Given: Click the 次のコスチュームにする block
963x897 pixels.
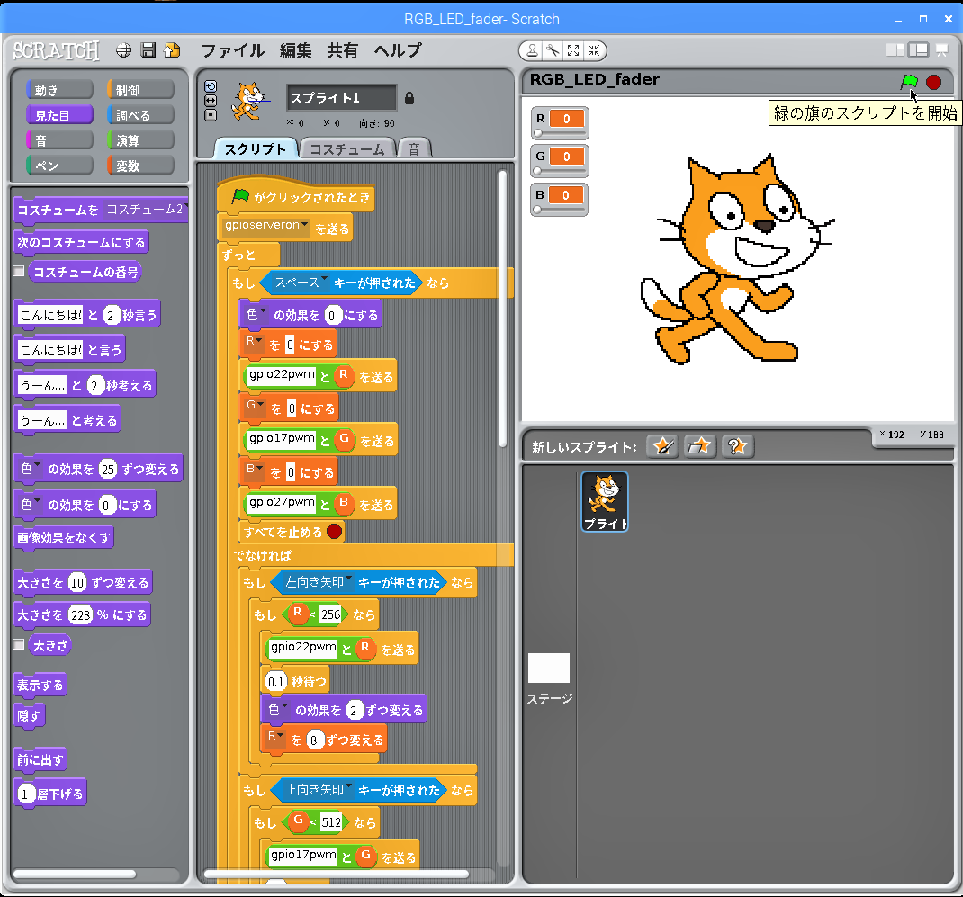Looking at the screenshot, I should [x=81, y=243].
